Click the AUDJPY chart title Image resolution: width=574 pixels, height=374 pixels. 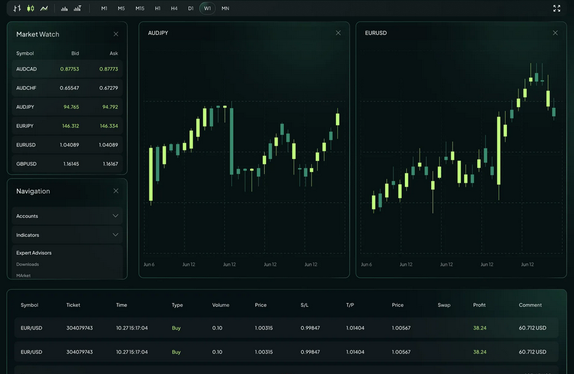click(158, 33)
